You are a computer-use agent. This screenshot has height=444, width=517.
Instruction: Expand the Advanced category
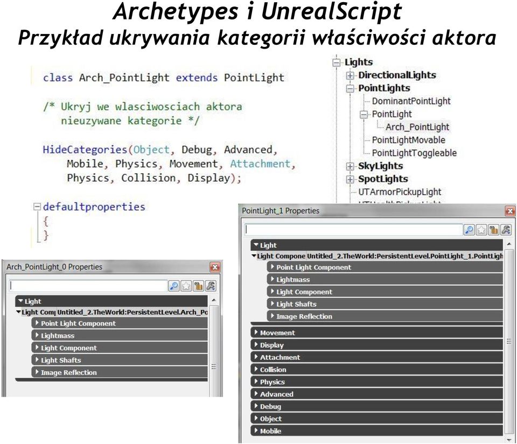click(x=256, y=394)
